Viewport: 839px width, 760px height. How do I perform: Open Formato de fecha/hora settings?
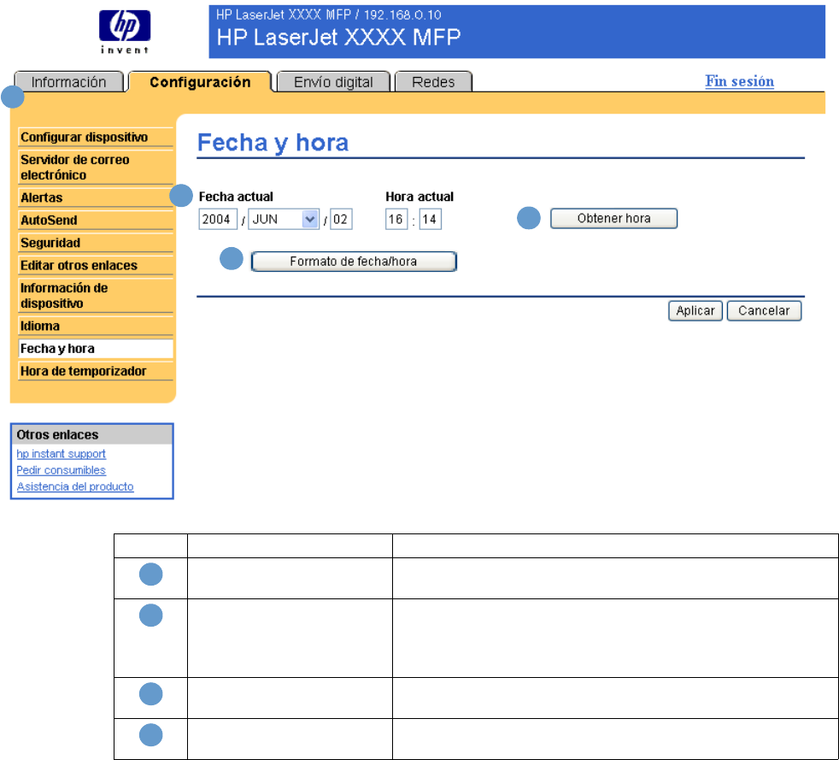tap(354, 262)
